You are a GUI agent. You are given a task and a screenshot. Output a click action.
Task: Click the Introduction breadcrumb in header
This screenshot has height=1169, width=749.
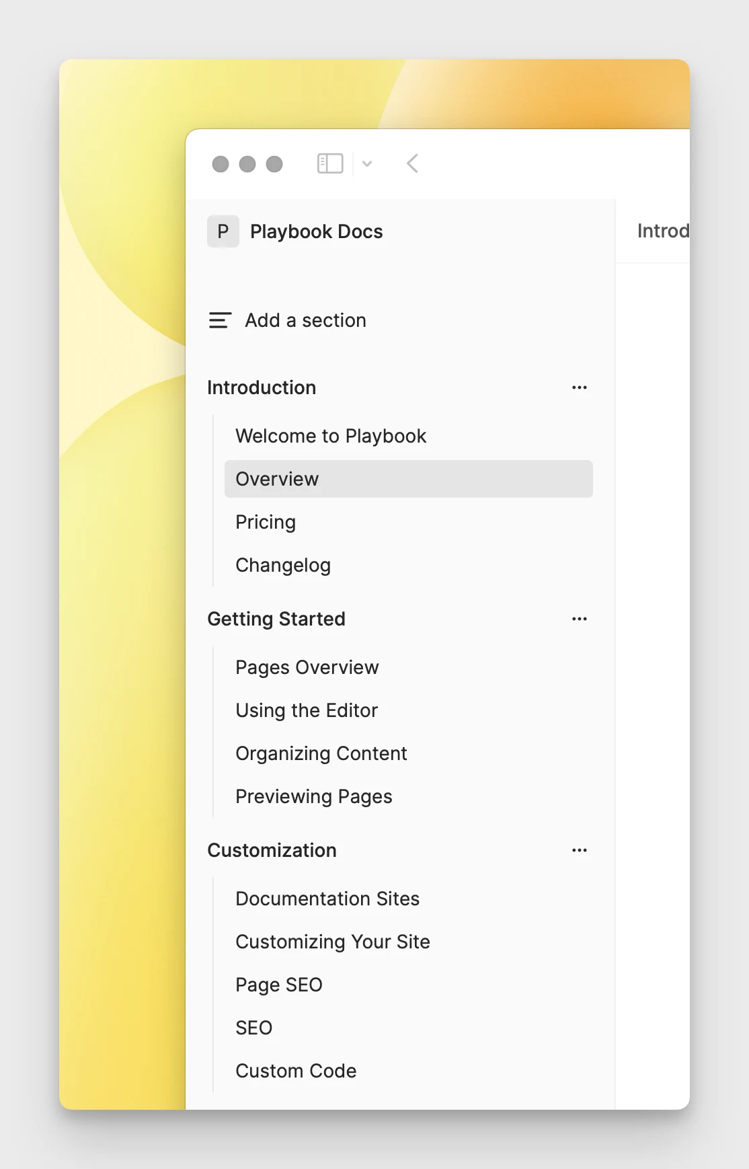pos(663,231)
